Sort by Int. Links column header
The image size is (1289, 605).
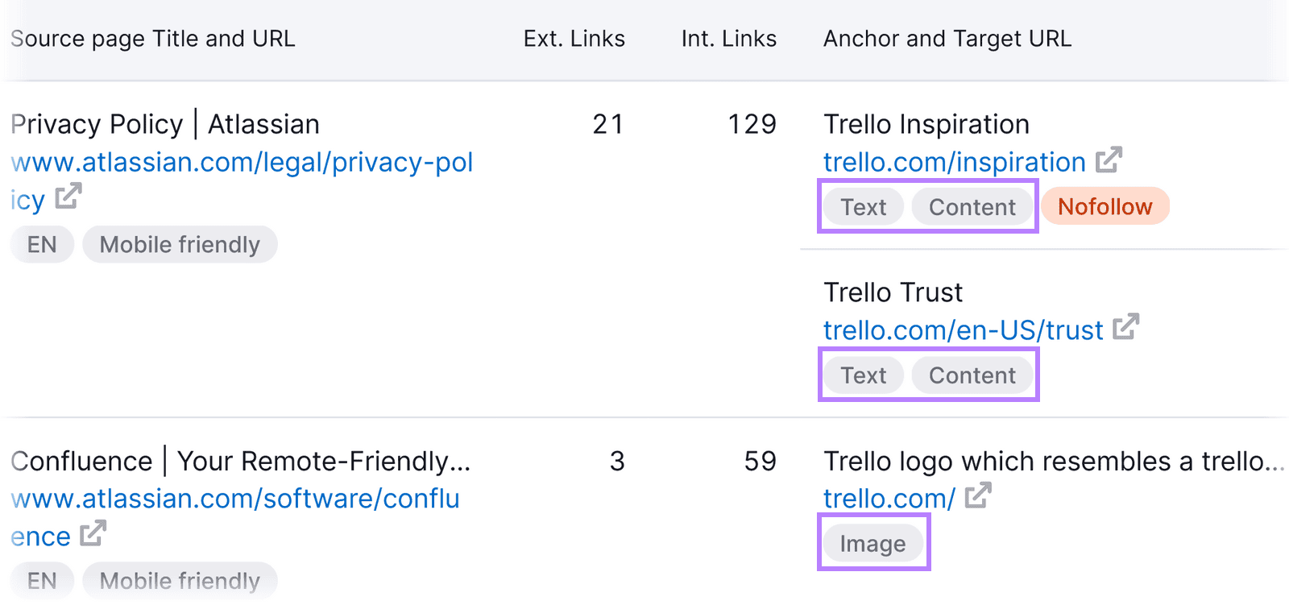pos(728,39)
